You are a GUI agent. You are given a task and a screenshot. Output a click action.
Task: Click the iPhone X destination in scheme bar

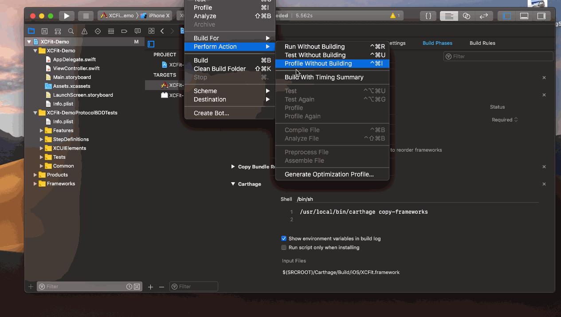(156, 16)
